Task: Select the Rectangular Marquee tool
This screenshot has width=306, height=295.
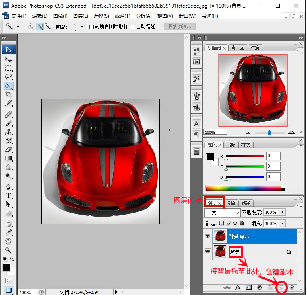Action: (8, 68)
